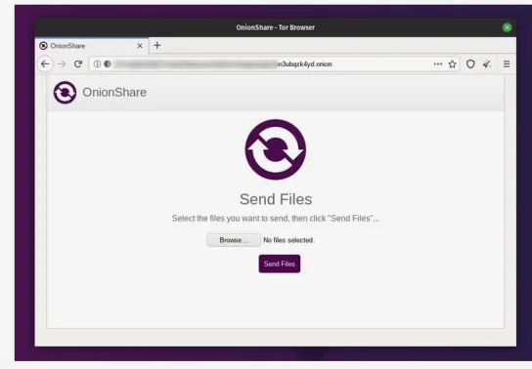
Task: Show the Tor circuit icon beside info icon
Action: tap(108, 64)
